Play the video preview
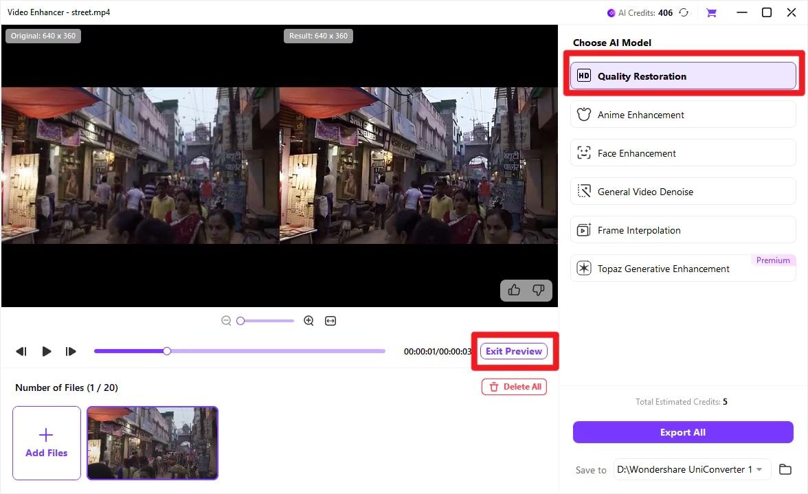The image size is (808, 494). coord(46,351)
